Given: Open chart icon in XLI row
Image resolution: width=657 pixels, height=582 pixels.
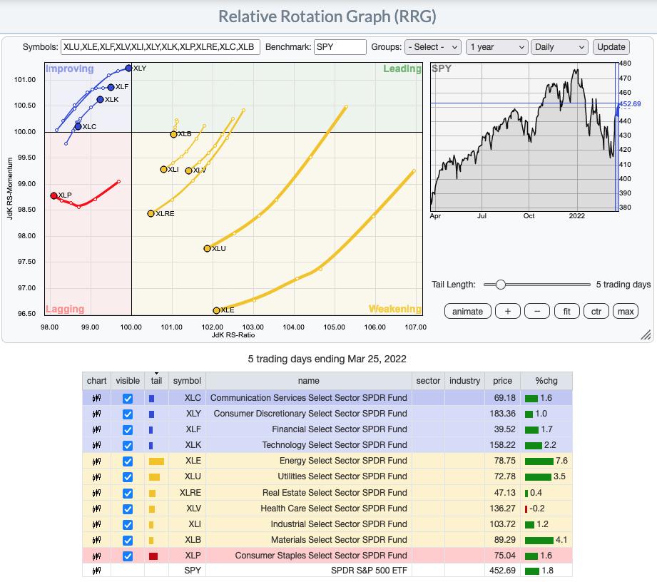Looking at the screenshot, I should coord(97,524).
